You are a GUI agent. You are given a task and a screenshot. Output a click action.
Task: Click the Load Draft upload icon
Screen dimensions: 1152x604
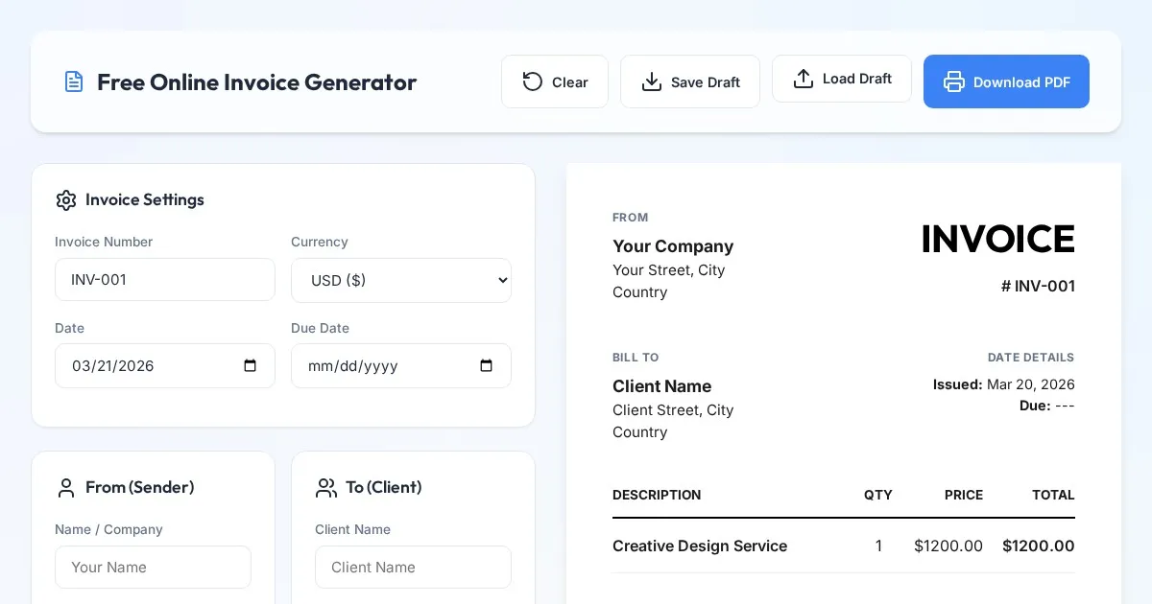[x=804, y=79]
